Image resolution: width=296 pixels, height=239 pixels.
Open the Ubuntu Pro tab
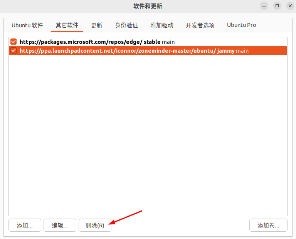[241, 25]
